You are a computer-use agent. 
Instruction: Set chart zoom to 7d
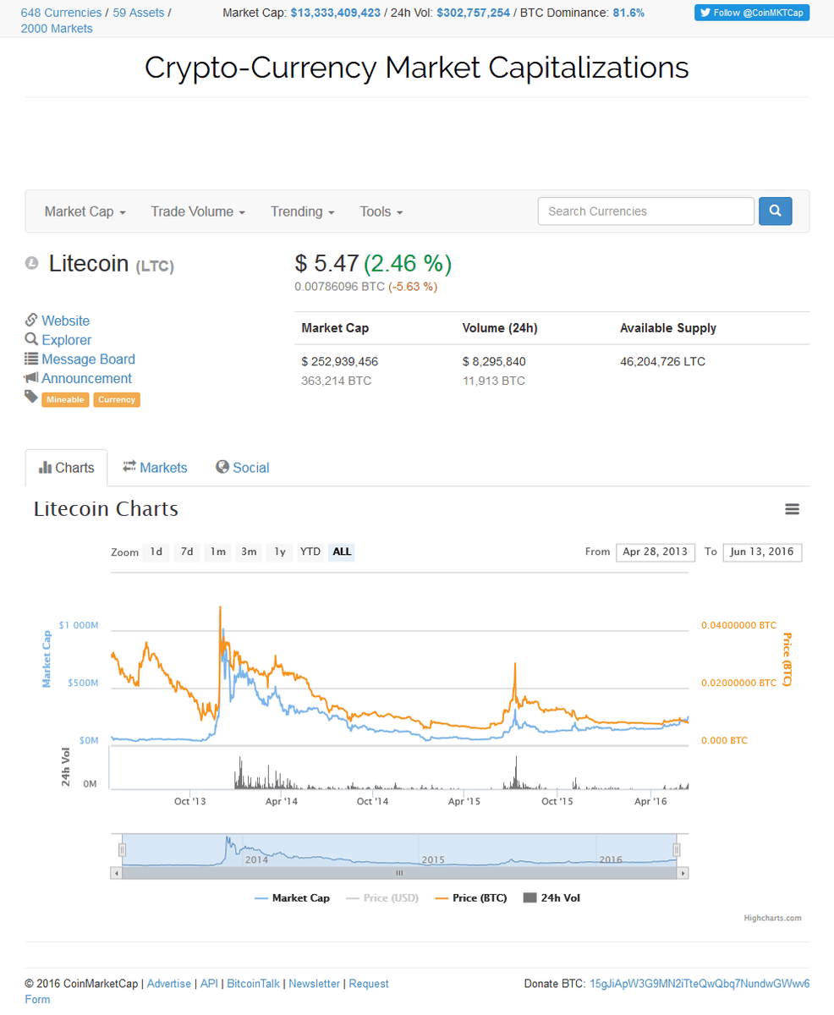[187, 552]
